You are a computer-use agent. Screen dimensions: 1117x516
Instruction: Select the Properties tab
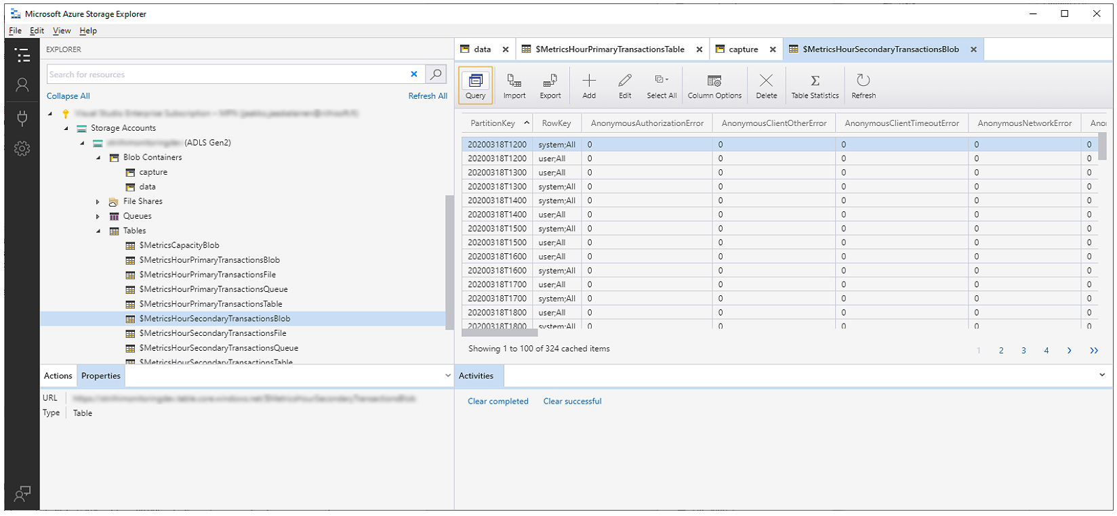(101, 376)
